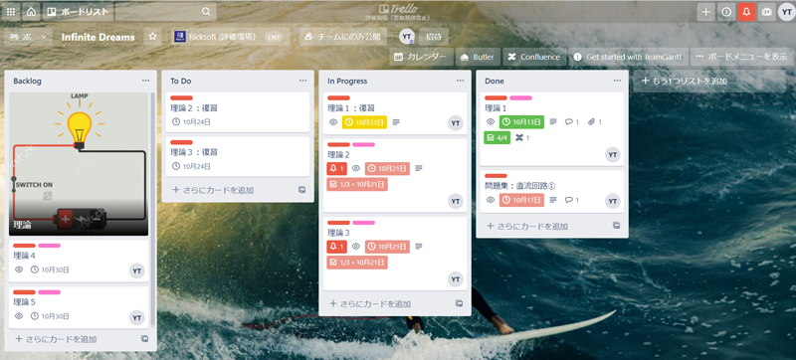The image size is (796, 360).
Task: Add a card to the To Do list
Action: click(x=213, y=190)
